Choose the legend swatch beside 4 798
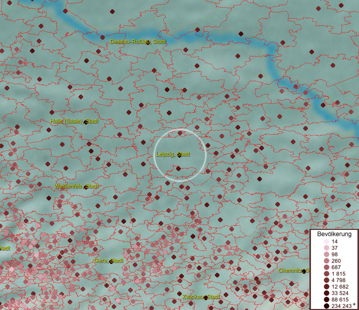The height and width of the screenshot is (310, 359). 326,280
